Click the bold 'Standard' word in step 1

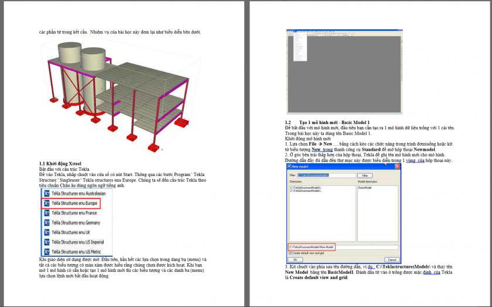371,150
